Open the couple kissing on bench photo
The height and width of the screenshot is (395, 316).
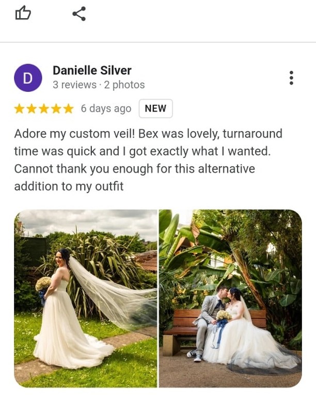click(x=230, y=298)
